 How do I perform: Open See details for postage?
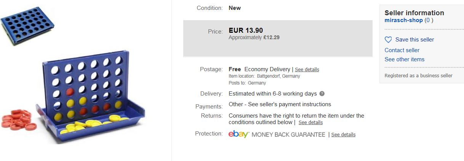coord(307,70)
